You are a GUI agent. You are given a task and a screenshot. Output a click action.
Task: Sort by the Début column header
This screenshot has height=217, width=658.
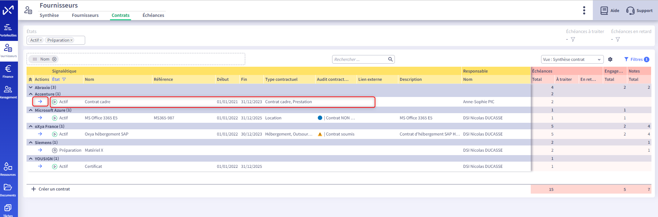coord(223,79)
